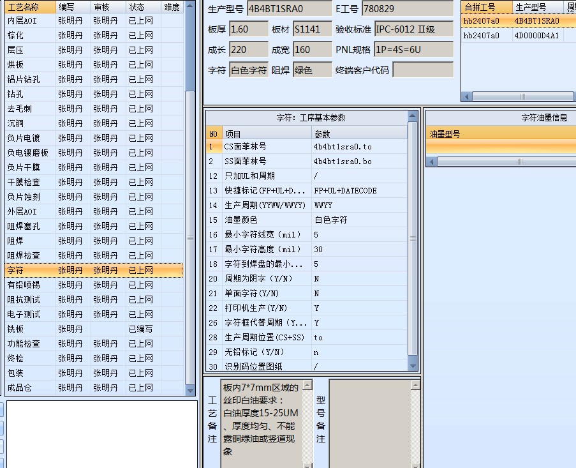Viewport: 576px width, 468px height.
Task: Click the 油墨型号 column header
Action: (x=501, y=134)
